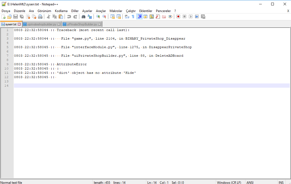Play back the recorded macro
Image resolution: width=291 pixels, height=184 pixels.
[191, 17]
